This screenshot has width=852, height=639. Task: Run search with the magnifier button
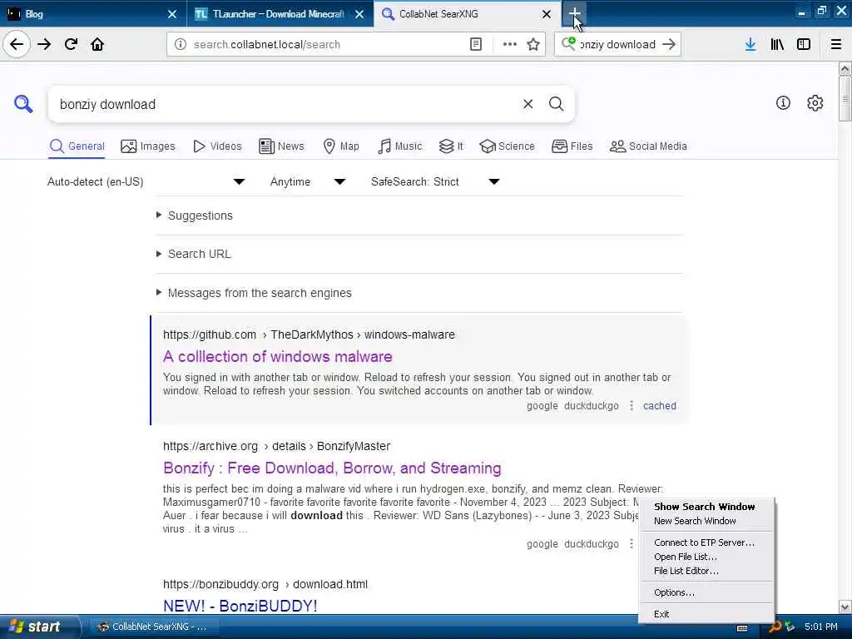click(556, 104)
